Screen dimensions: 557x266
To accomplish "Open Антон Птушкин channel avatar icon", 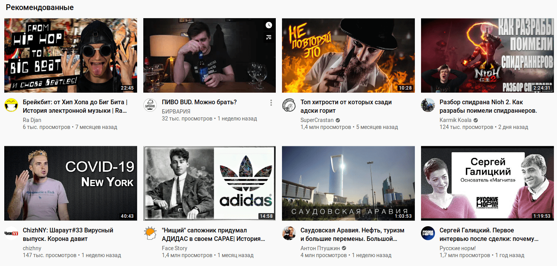I will [x=289, y=233].
